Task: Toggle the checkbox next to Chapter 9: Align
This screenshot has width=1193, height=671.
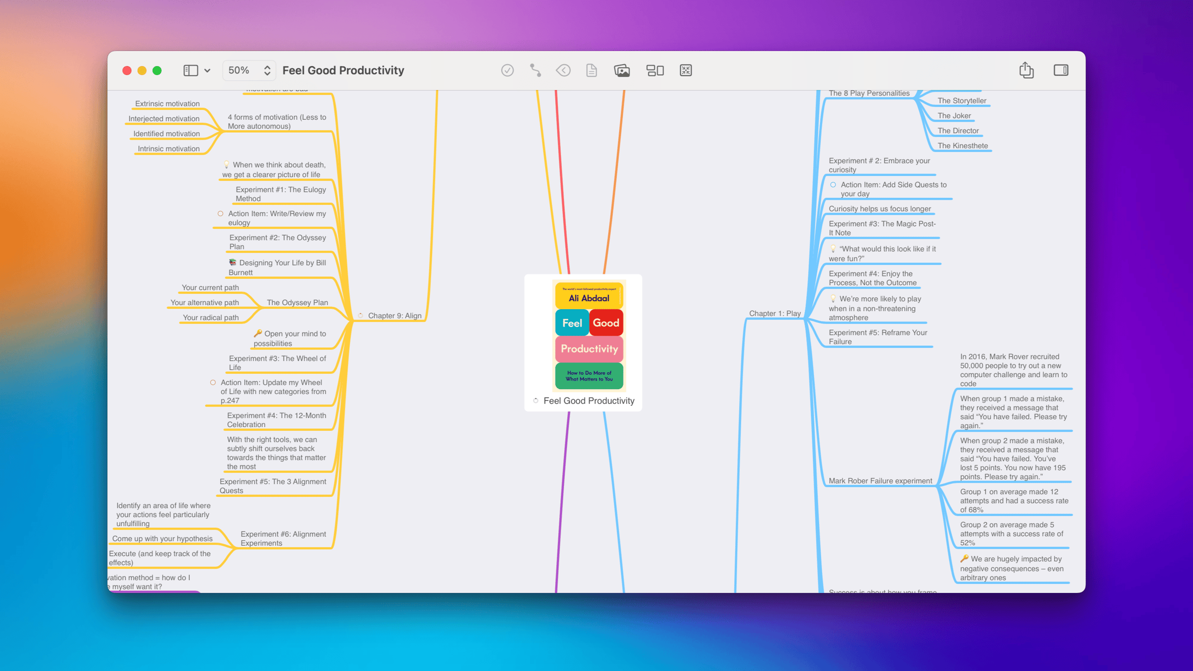Action: 361,316
